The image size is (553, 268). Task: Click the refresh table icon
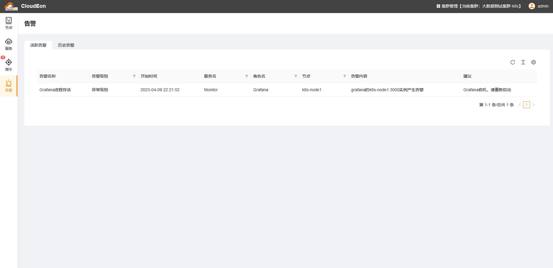click(513, 62)
